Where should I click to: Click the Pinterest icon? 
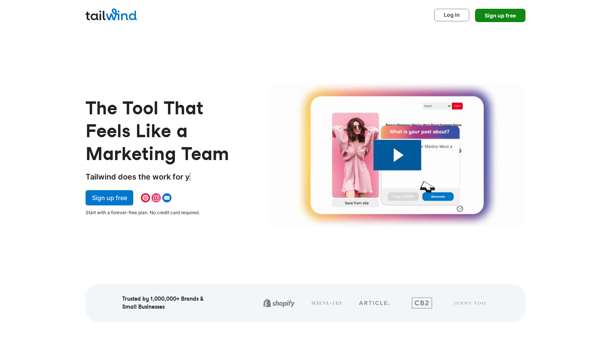pos(145,198)
